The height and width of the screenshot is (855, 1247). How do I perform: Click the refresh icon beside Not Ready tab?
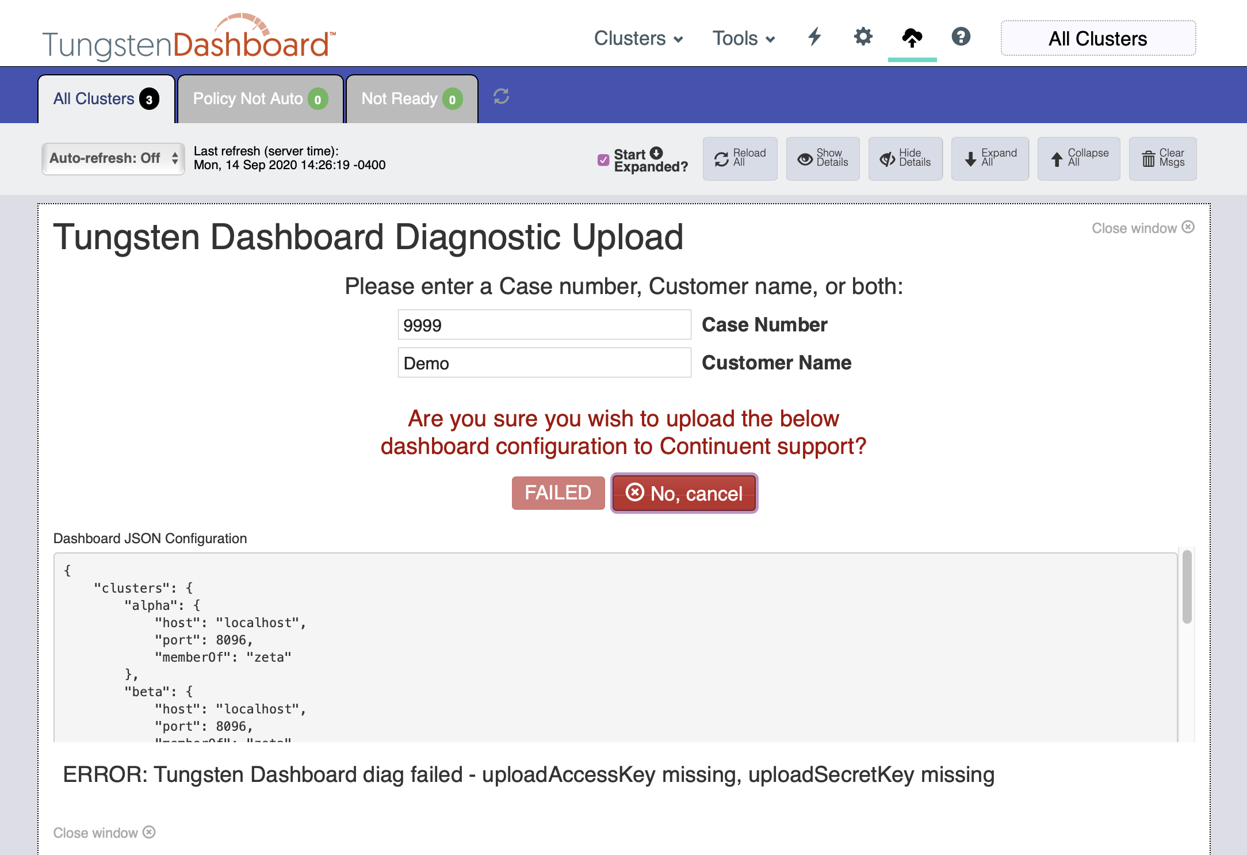coord(501,96)
